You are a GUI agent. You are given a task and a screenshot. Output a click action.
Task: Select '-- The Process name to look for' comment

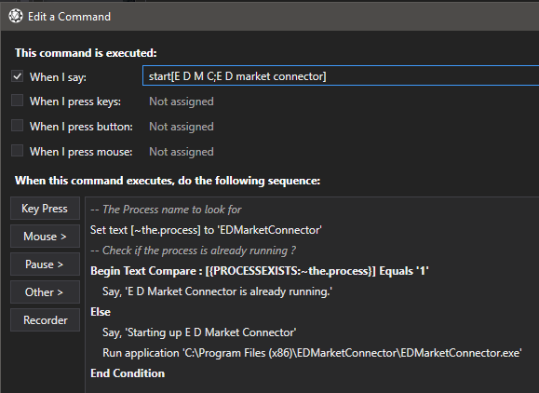166,210
